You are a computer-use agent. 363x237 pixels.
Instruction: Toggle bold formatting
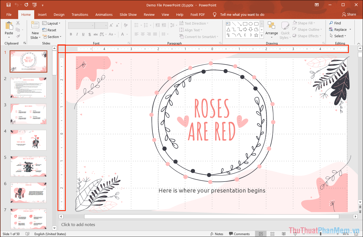pyautogui.click(x=71, y=34)
